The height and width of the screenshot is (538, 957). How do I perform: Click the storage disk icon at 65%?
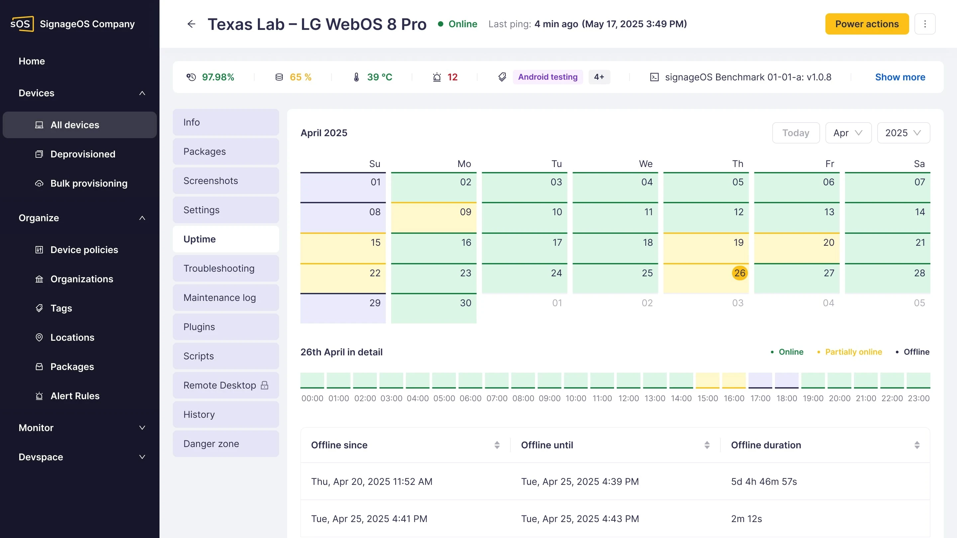(279, 77)
